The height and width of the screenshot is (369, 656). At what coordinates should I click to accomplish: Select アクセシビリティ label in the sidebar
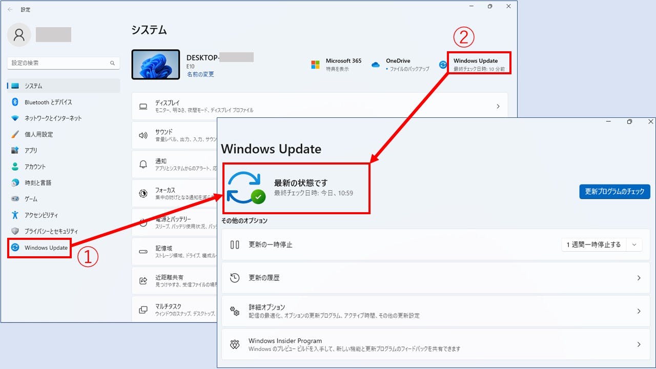pos(41,215)
